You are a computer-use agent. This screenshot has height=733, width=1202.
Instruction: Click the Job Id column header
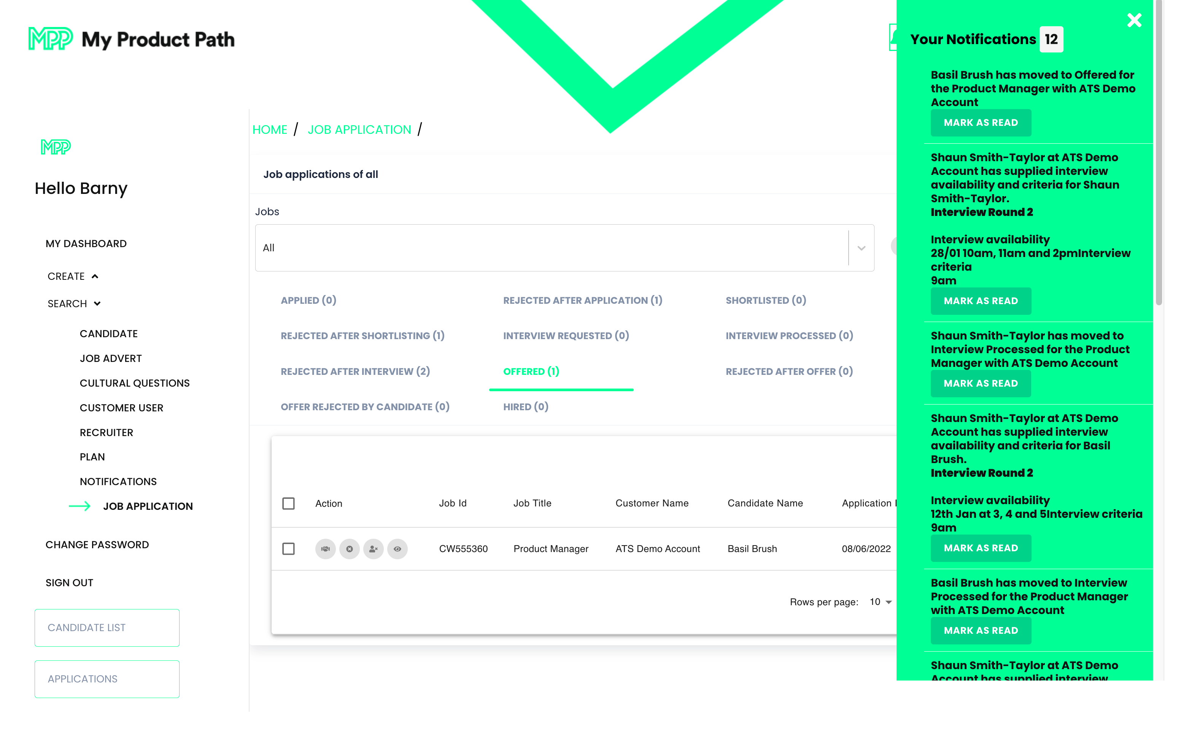point(452,503)
